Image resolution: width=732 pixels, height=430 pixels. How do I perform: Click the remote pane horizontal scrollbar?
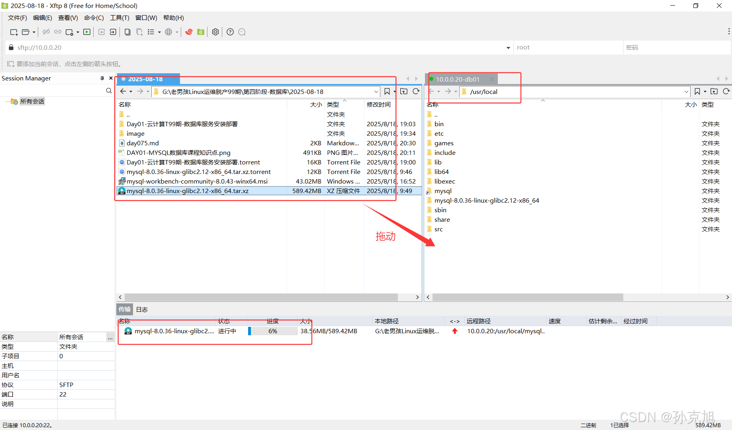(528, 297)
